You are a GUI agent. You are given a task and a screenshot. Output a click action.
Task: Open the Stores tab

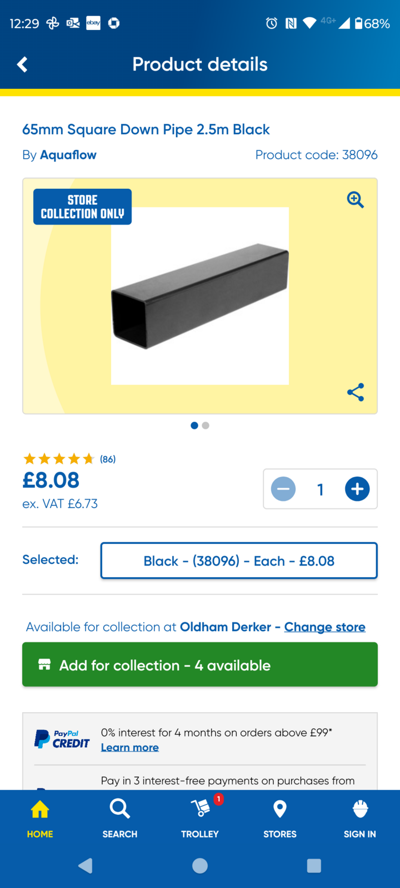point(280,818)
